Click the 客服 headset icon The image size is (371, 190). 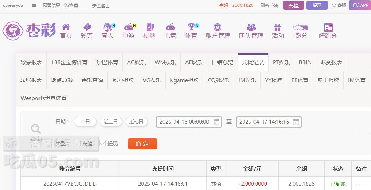(x=334, y=5)
